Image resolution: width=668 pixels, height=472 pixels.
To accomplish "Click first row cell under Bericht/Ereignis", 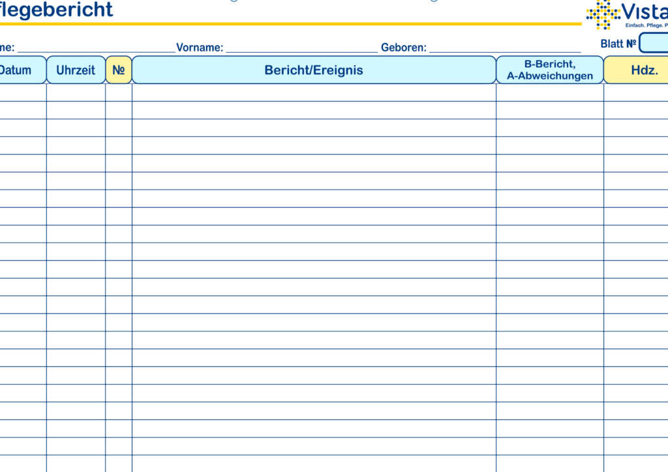I will [x=314, y=93].
